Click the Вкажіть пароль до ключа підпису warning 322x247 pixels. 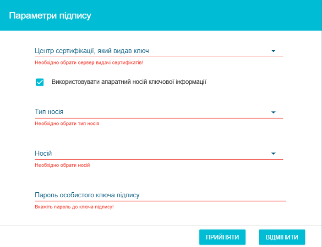[x=74, y=207]
